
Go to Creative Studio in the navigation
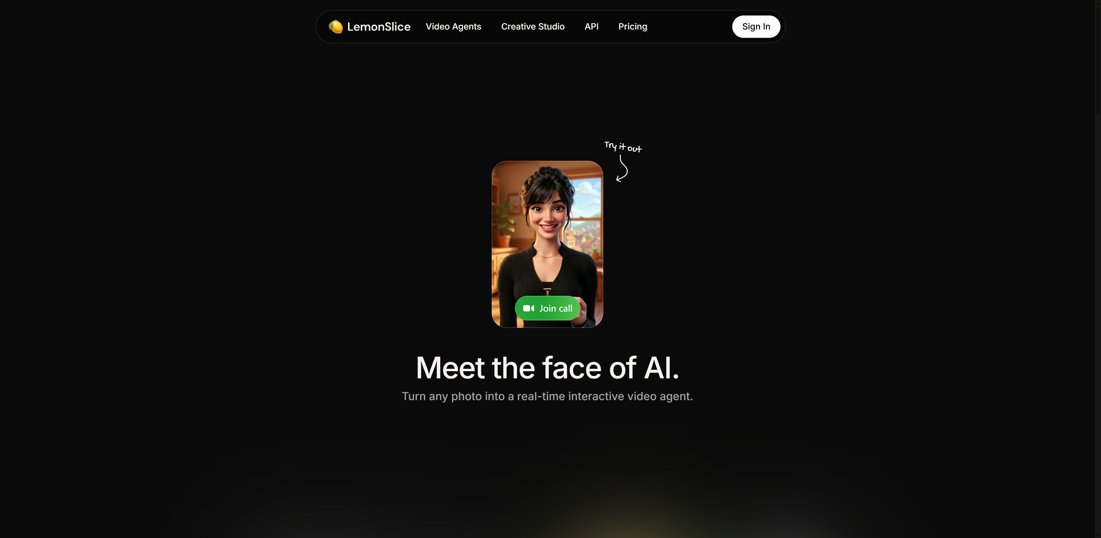click(x=533, y=26)
